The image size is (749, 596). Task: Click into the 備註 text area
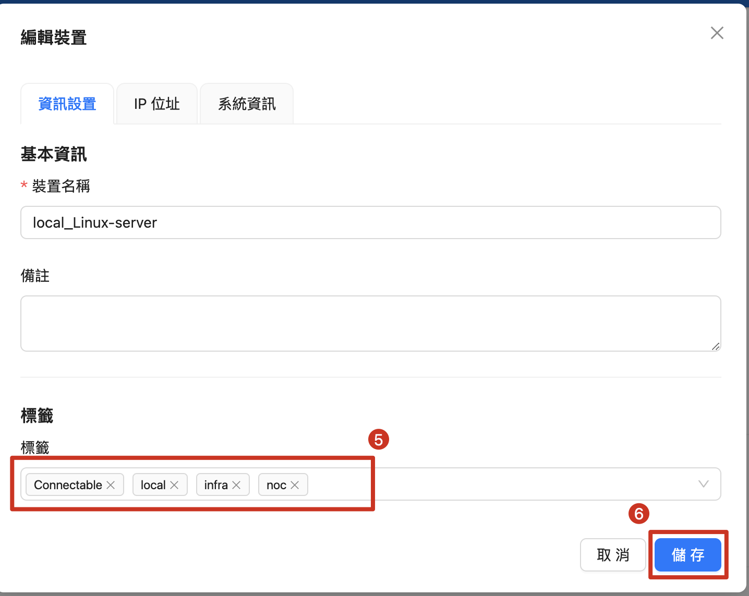[370, 324]
